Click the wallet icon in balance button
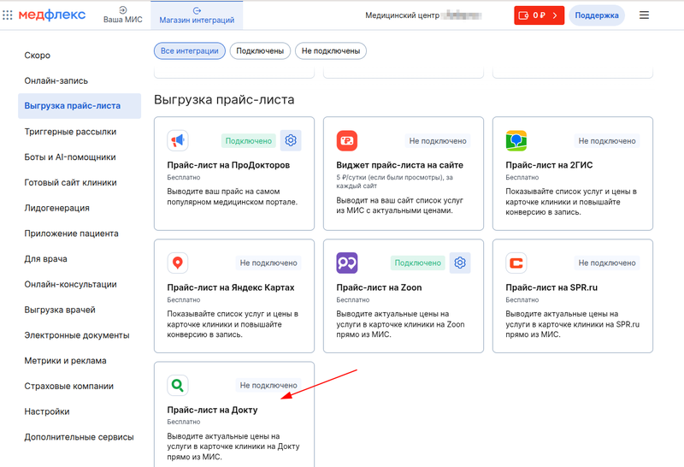 point(523,15)
